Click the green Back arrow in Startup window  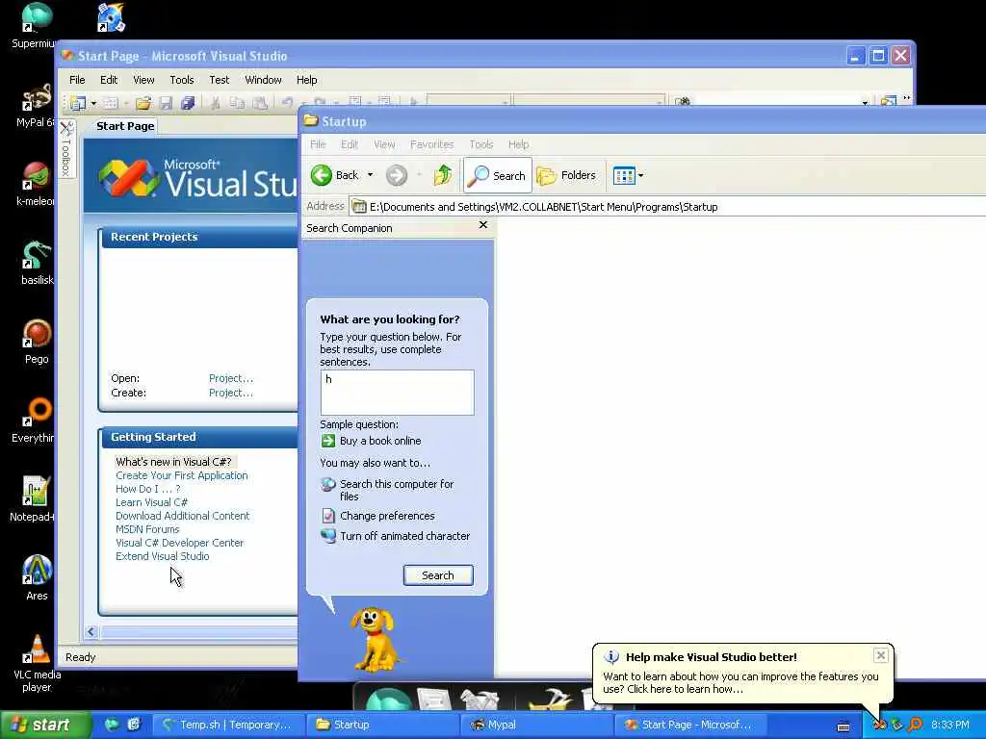point(322,175)
